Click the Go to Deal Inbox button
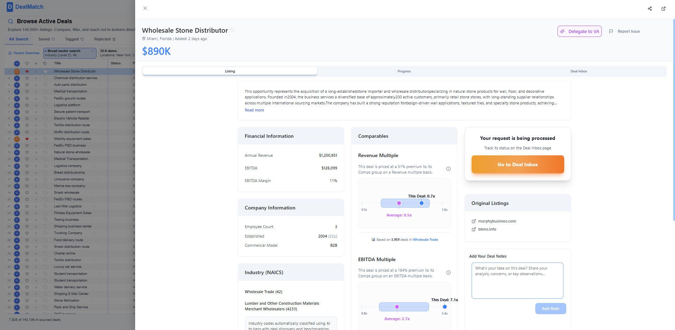This screenshot has height=330, width=675. tap(517, 164)
